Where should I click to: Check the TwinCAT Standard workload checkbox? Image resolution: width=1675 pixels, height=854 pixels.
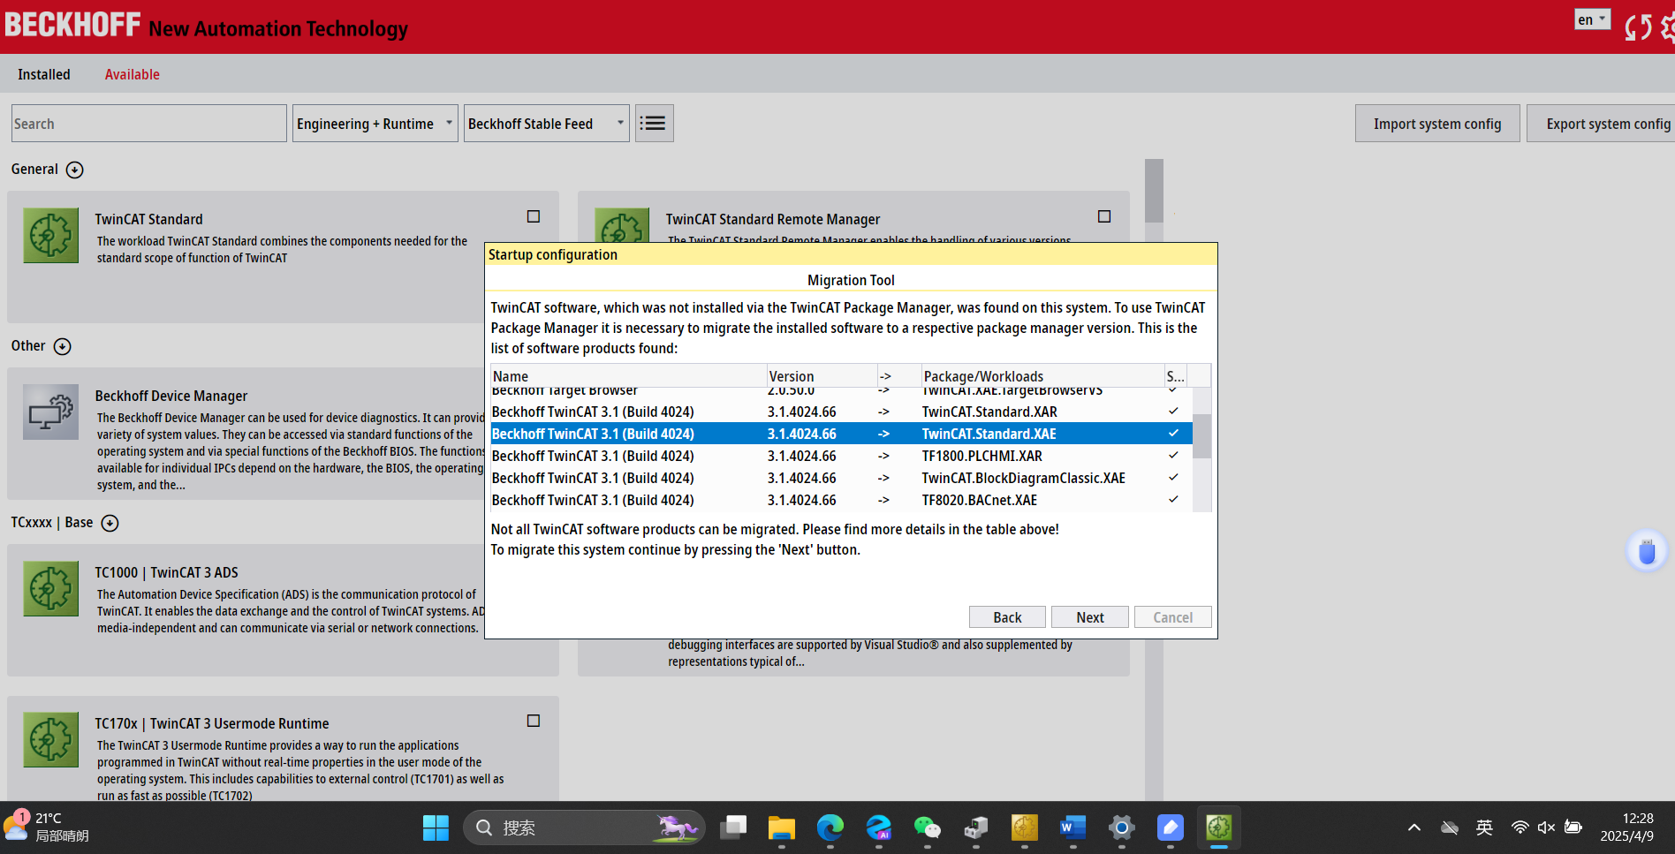point(534,216)
